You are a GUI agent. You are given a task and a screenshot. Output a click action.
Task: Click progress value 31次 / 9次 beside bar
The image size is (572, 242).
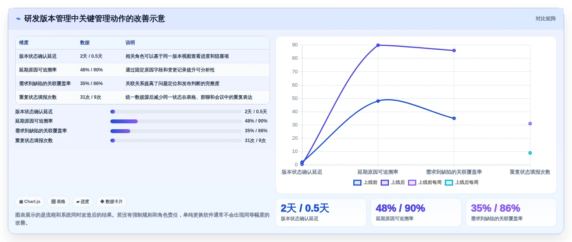(255, 141)
